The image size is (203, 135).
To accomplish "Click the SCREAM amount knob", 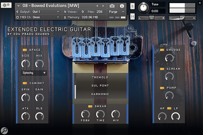I will (169, 76).
